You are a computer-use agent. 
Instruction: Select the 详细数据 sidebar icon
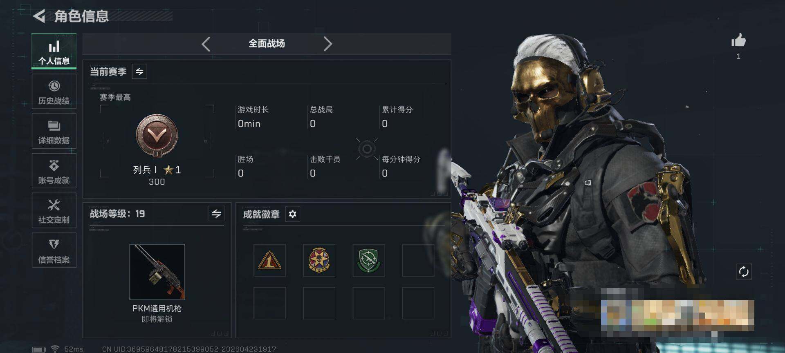pos(54,131)
